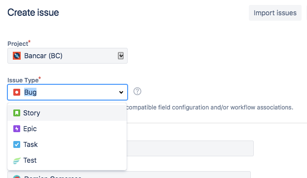The width and height of the screenshot is (307, 178).
Task: Click the highlighted Bug text in Issue Type
Action: click(x=31, y=92)
